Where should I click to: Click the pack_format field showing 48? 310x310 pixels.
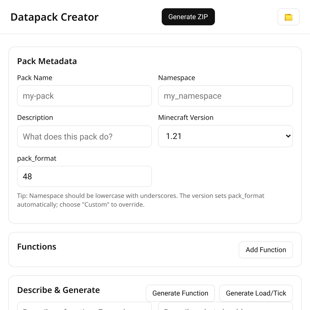pyautogui.click(x=84, y=176)
